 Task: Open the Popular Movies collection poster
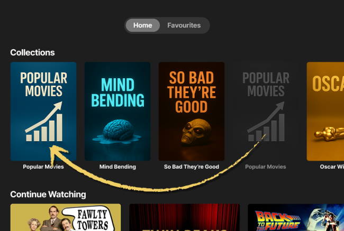pos(43,112)
